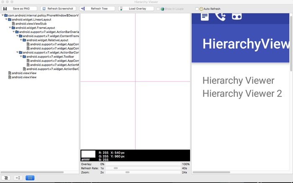Collapse the android.widget.LinearLayout node
The height and width of the screenshot is (183, 293).
(x=6, y=19)
